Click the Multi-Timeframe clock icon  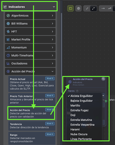pyautogui.click(x=8, y=55)
